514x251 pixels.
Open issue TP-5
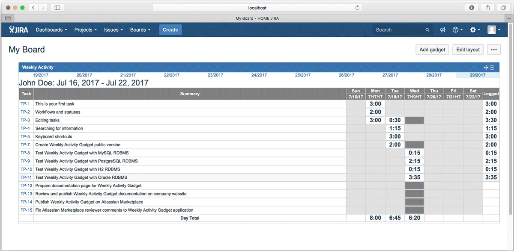coord(25,136)
